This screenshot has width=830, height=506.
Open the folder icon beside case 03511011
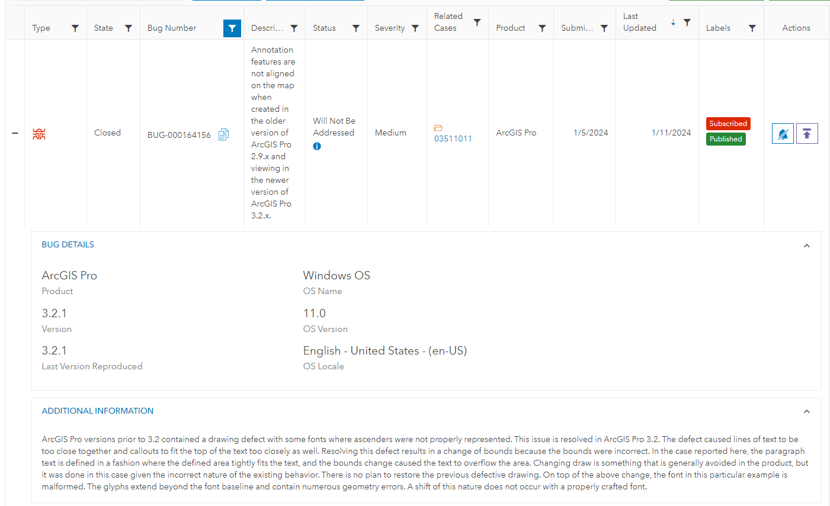pyautogui.click(x=438, y=128)
